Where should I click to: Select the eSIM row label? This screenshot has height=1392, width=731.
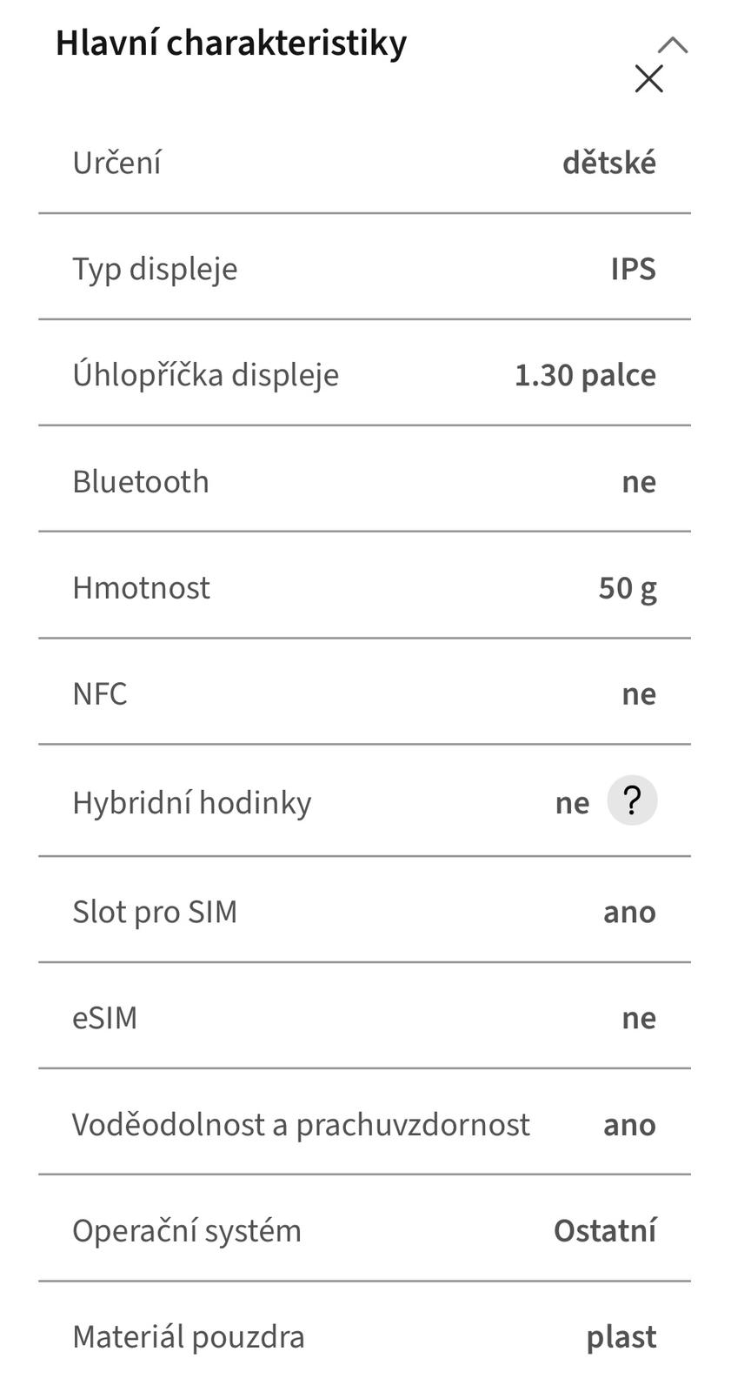tap(104, 1018)
